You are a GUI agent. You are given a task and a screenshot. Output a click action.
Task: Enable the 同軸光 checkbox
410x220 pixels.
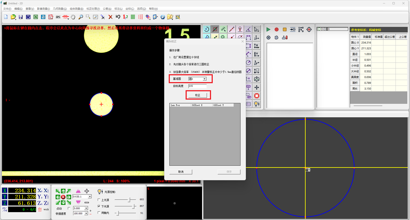point(99,213)
